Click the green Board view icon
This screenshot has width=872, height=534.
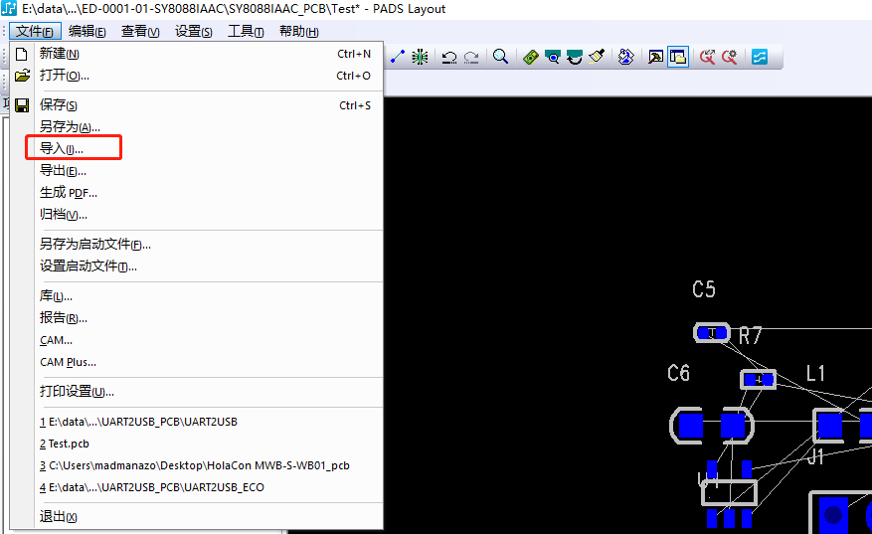click(x=530, y=58)
